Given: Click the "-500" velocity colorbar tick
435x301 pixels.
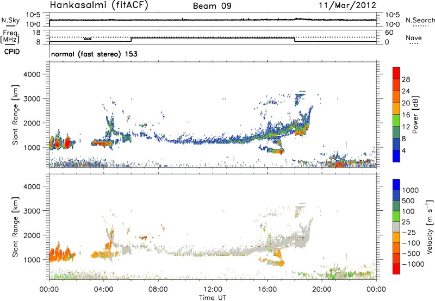Looking at the screenshot, I should (411, 253).
